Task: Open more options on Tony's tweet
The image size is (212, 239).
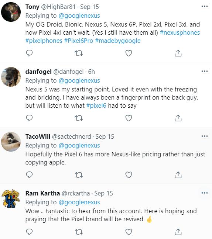Action: click(x=205, y=6)
